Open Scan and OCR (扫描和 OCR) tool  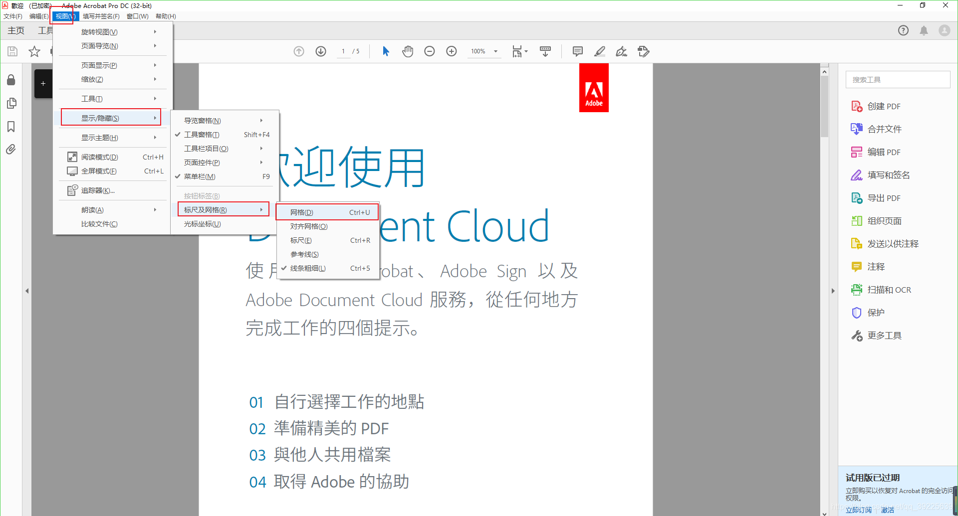[x=881, y=290]
